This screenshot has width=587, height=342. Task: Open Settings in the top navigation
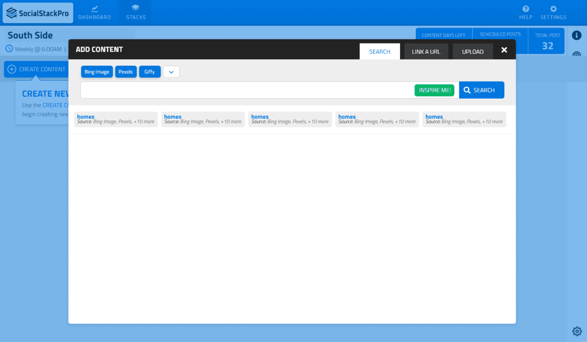coord(553,13)
